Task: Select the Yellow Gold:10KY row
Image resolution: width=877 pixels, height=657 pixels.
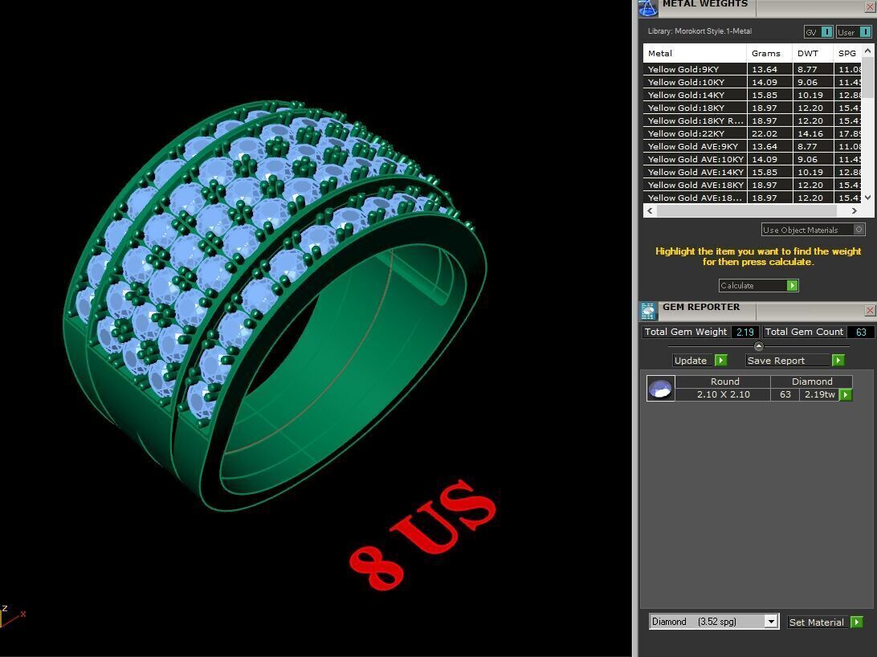Action: point(753,82)
